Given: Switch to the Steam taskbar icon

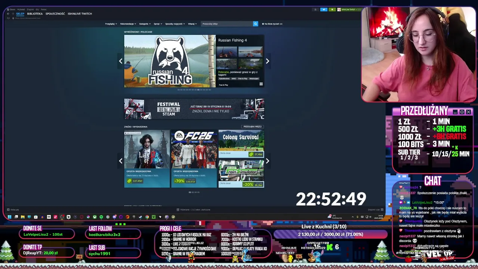Looking at the screenshot, I should pos(140,217).
